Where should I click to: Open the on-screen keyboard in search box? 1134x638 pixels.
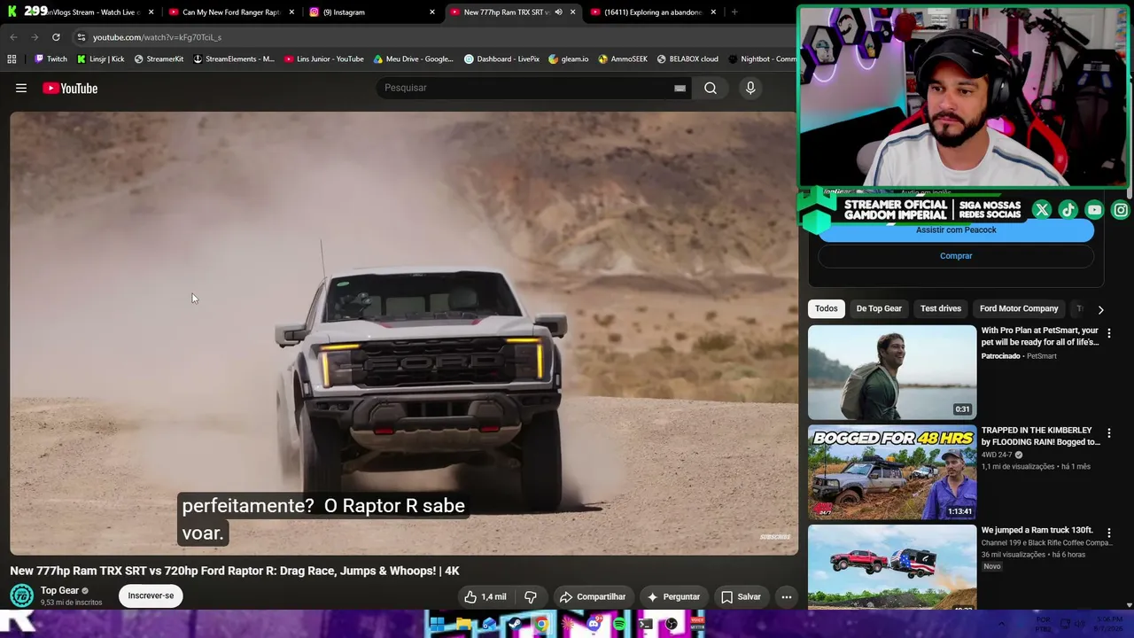tap(680, 88)
